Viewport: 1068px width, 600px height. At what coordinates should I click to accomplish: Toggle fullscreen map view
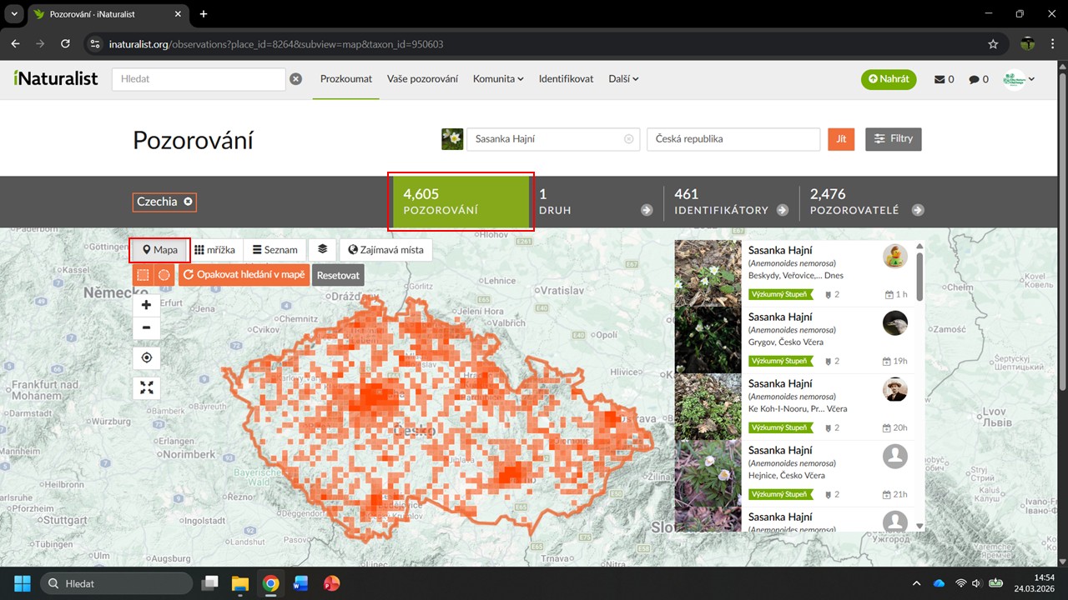click(147, 387)
